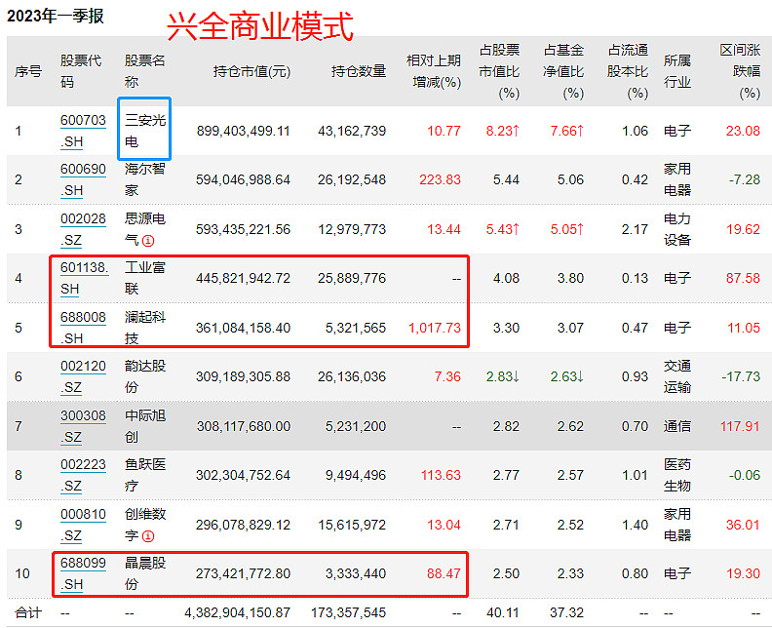Screen dimensions: 772x628
Task: Click the value 309,189,305.88
Action: point(244,376)
